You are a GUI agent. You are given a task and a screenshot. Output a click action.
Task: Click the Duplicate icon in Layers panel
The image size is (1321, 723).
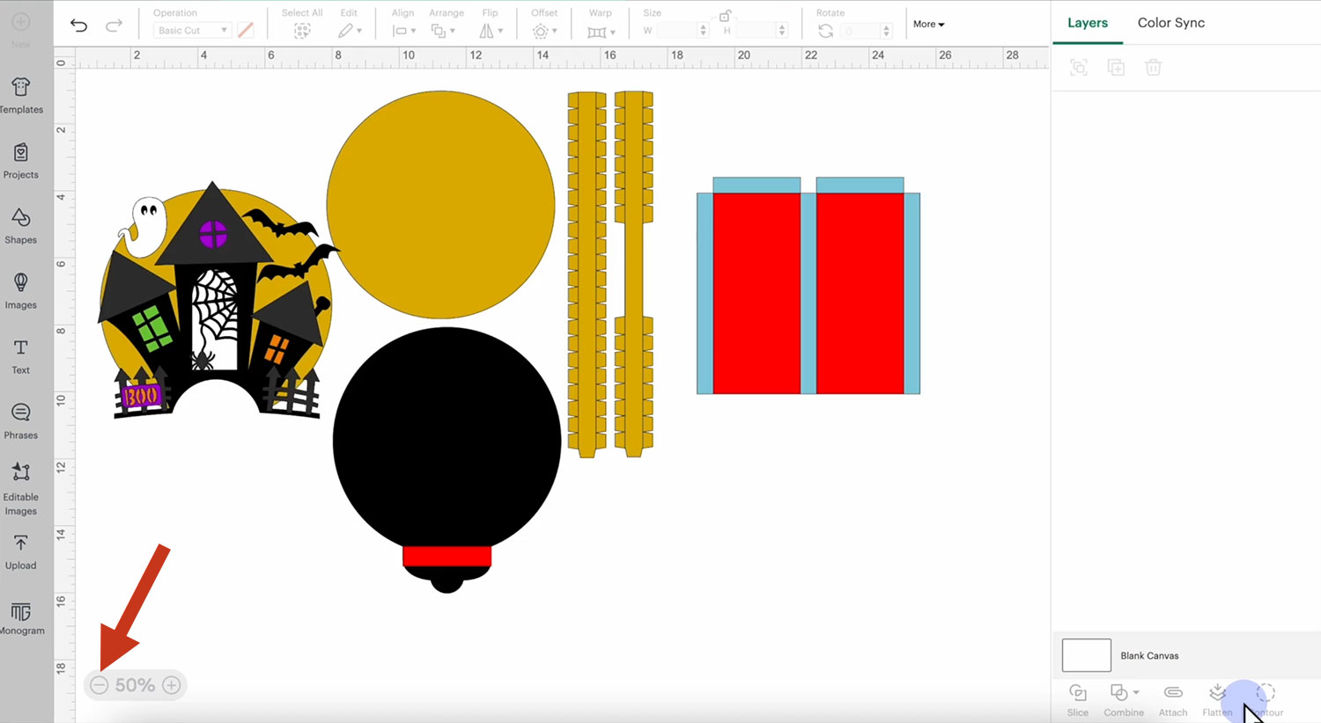click(x=1116, y=68)
